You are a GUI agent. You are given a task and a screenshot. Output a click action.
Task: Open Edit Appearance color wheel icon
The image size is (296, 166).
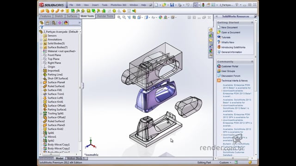(160, 18)
